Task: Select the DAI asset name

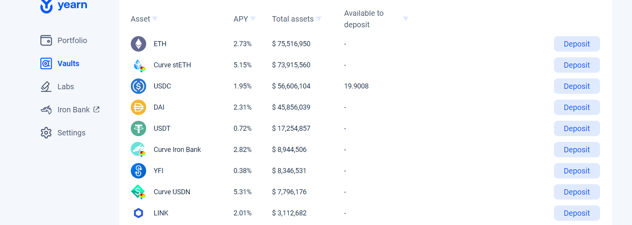Action: [x=159, y=107]
